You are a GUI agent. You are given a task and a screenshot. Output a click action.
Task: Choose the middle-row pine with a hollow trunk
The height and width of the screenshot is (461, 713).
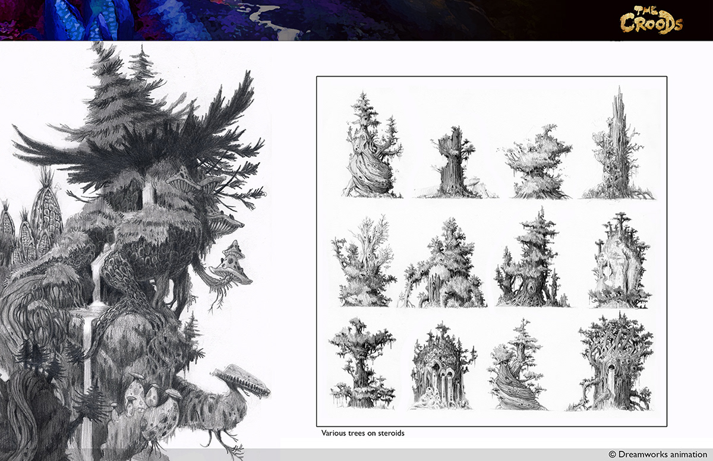531,256
